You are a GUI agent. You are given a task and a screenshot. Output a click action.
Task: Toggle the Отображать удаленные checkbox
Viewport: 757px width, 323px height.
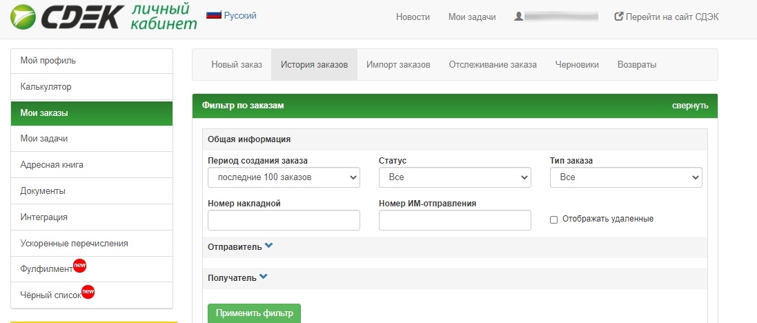pos(553,219)
